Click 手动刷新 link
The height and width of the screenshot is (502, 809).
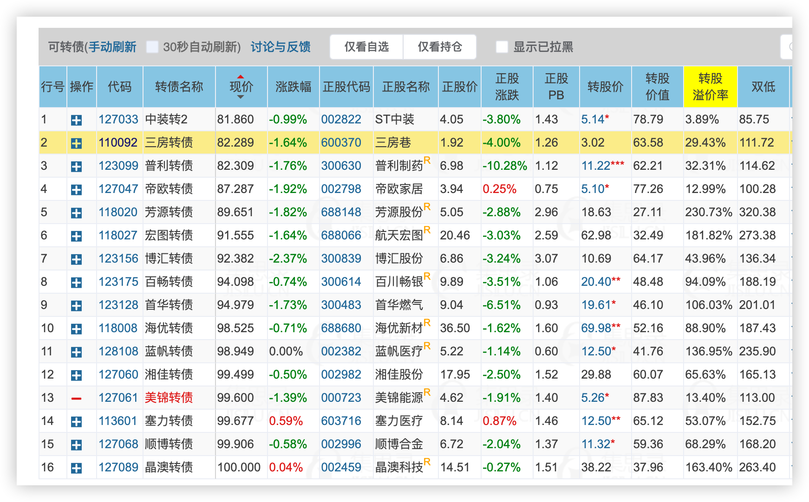[112, 47]
